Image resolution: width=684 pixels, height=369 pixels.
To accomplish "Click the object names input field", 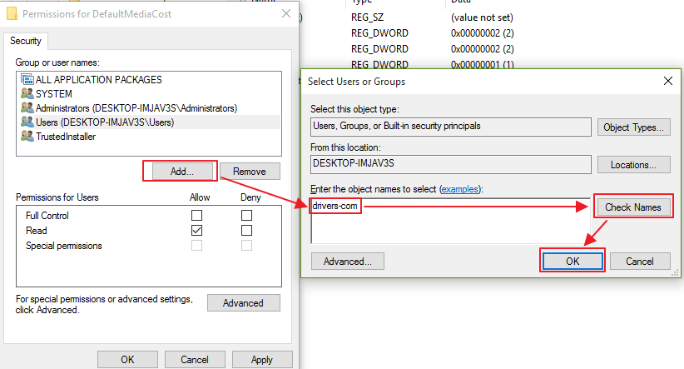I will coord(451,221).
